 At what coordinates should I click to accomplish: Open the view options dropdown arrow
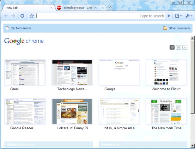[x=185, y=48]
